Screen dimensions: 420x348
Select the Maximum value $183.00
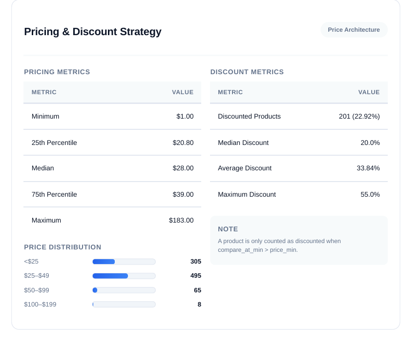(181, 220)
